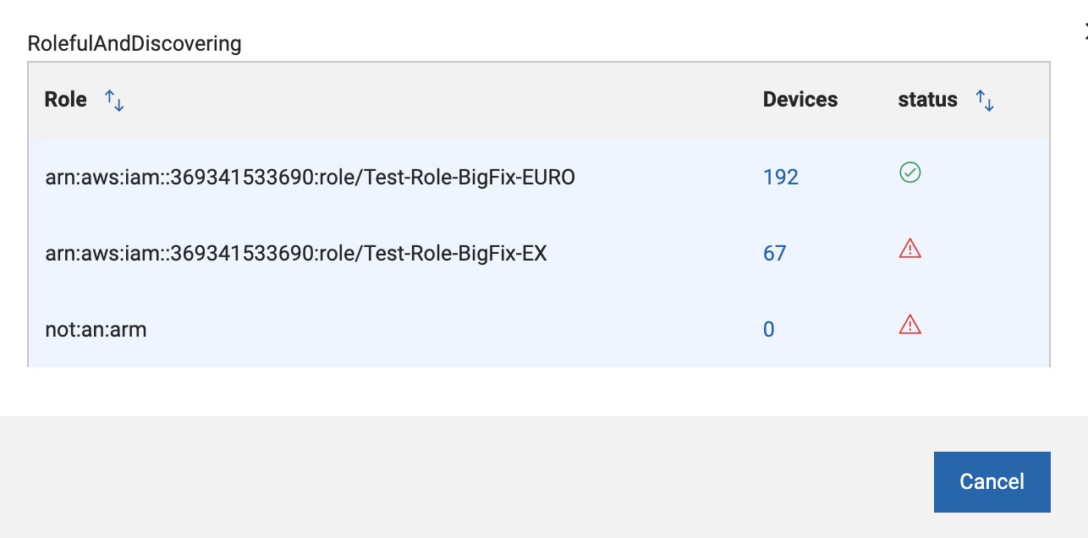
Task: Select the Test-Role-BigFix-EURO role ARN
Action: (310, 177)
